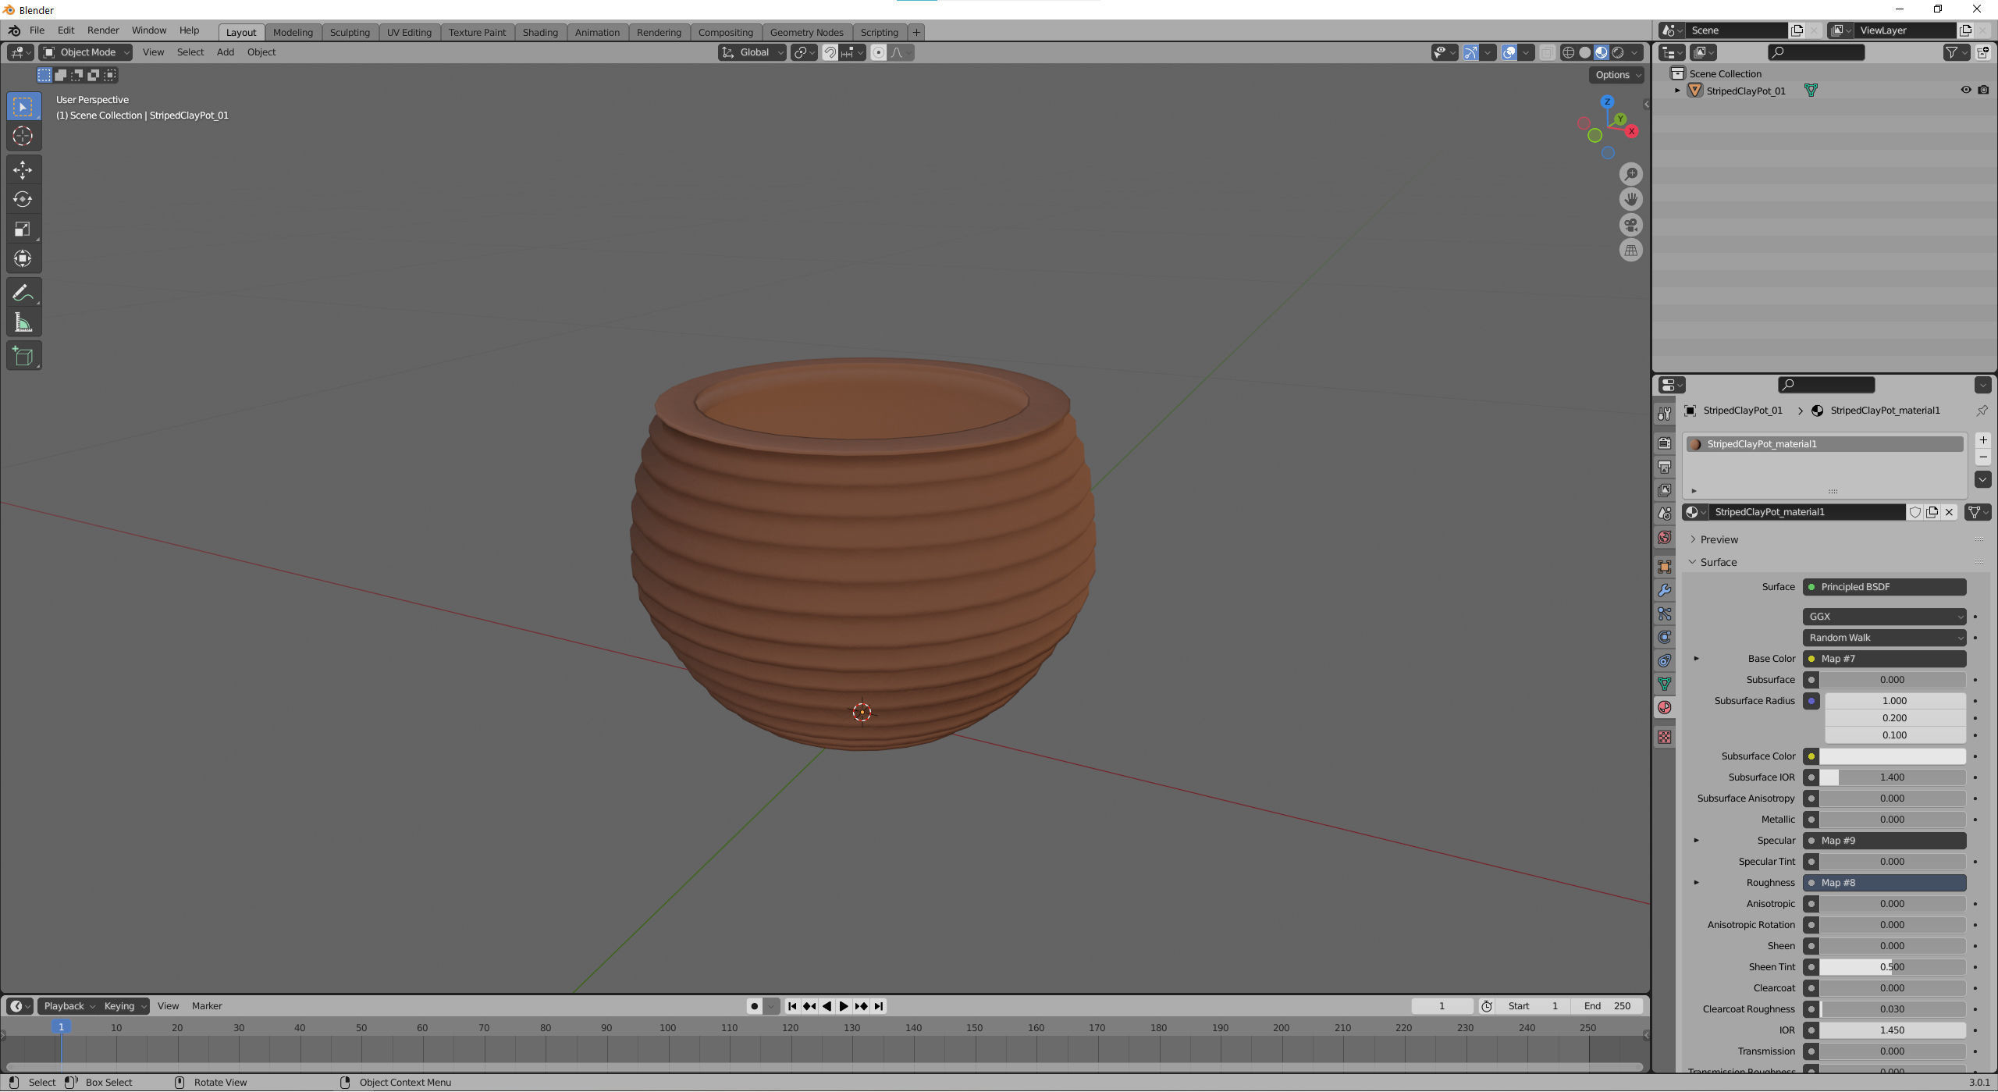Screen dimensions: 1998x1092
Task: Open the Output properties tab
Action: (1664, 467)
